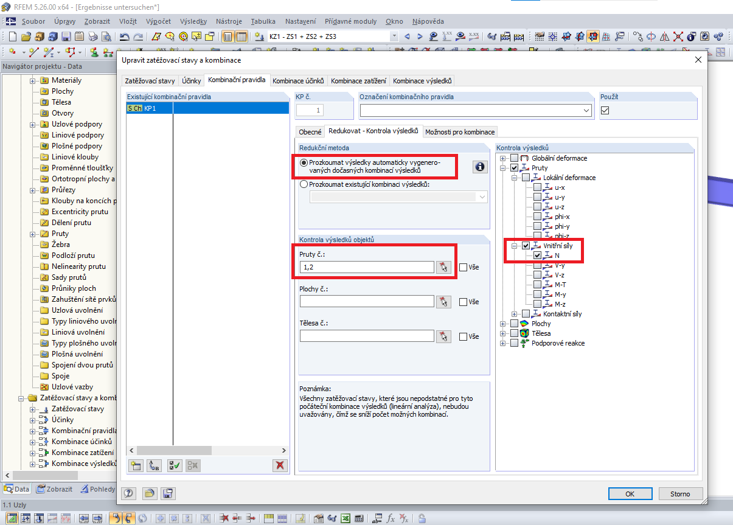Select Uzlové podpory in navigator

[x=77, y=124]
